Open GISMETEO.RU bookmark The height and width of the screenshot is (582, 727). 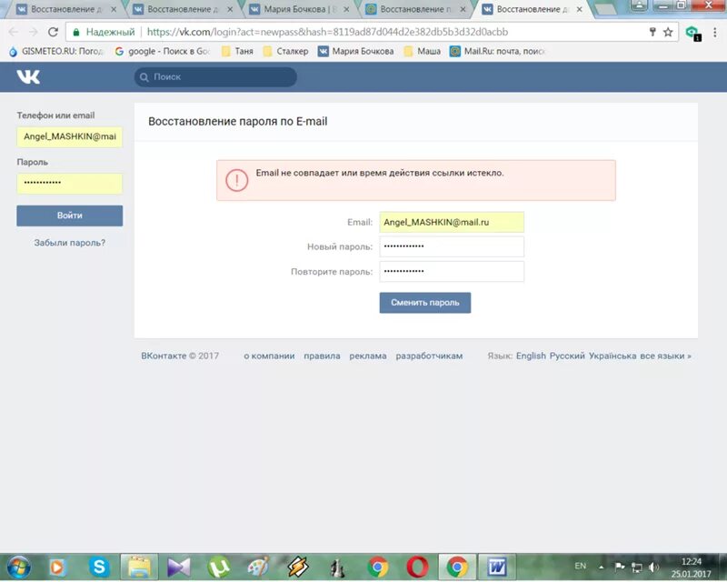coord(56,51)
